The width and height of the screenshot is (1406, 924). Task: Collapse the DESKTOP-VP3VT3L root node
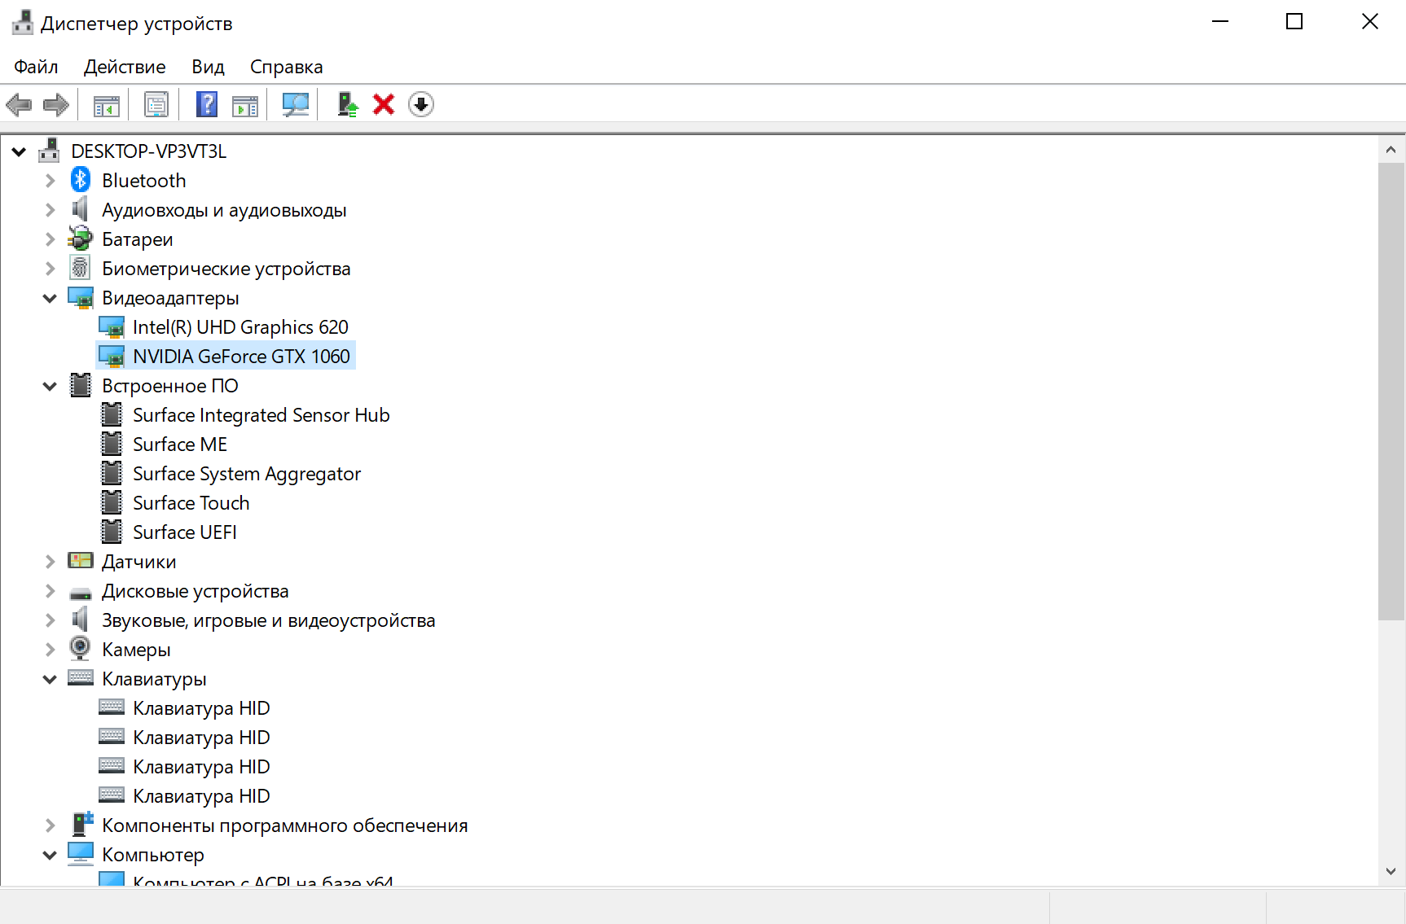pyautogui.click(x=20, y=151)
